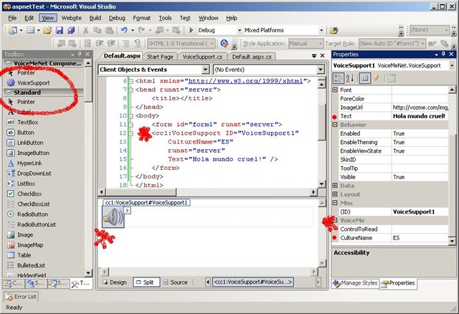Image resolution: width=459 pixels, height=314 pixels.
Task: Click the VoiceSupport smart tag arrow
Action: [x=127, y=210]
